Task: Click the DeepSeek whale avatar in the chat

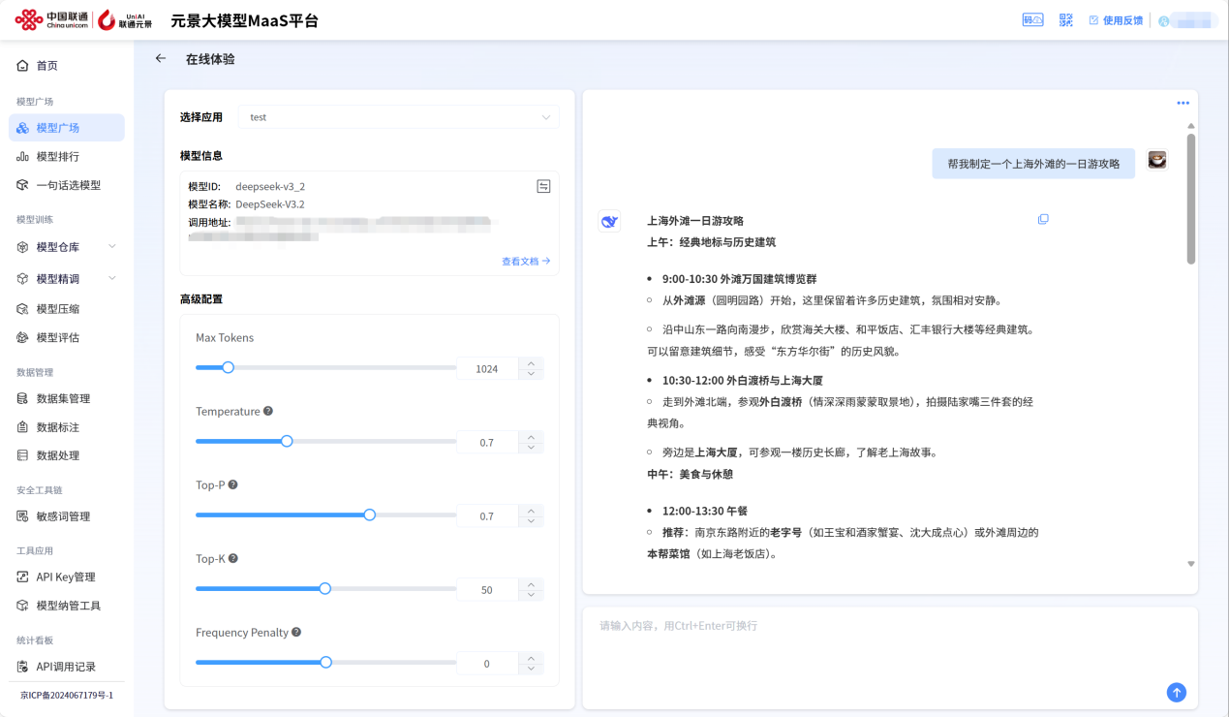Action: (608, 221)
